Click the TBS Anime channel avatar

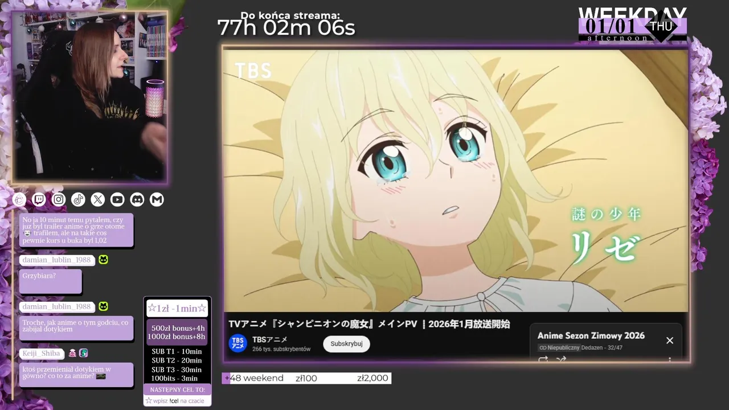tap(237, 343)
